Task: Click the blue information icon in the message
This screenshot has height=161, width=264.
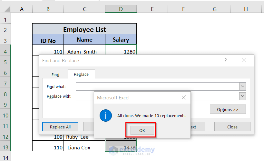Action: coord(106,116)
